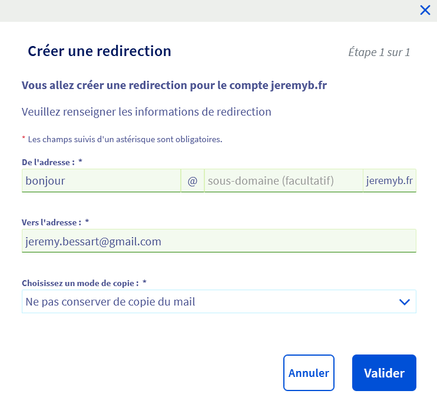
Task: Click the "Veuillez renseigner les informations" instruction text
Action: point(147,111)
